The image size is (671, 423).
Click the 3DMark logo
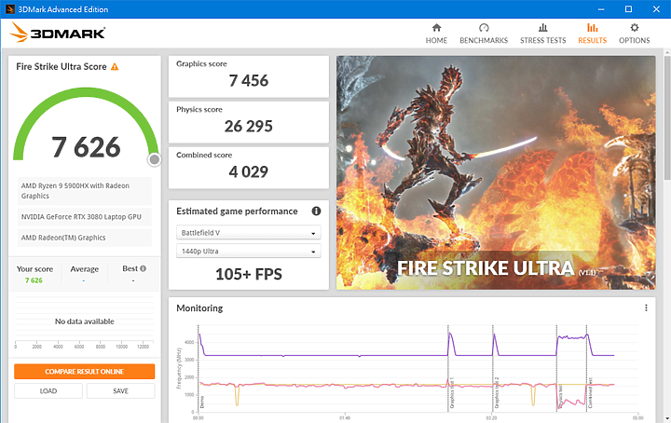coord(58,33)
